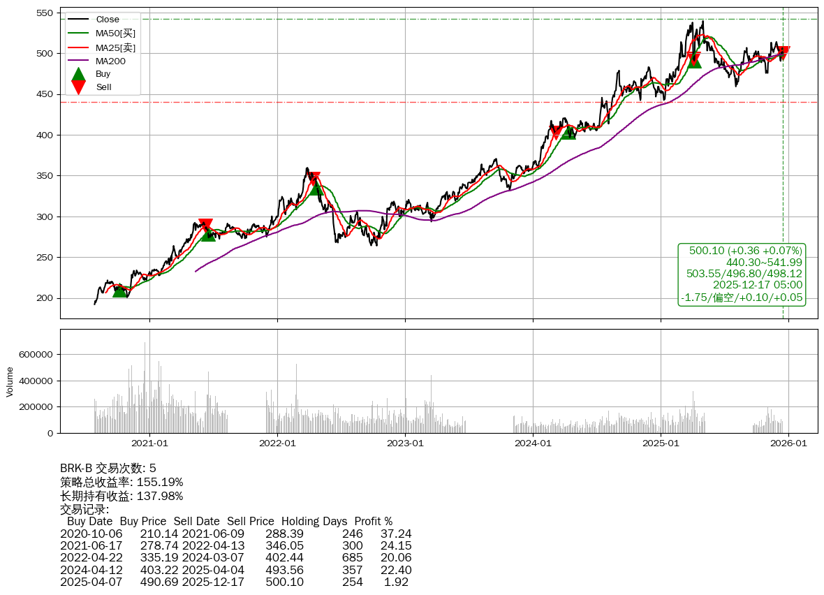The width and height of the screenshot is (824, 595).
Task: Click the Holding Days column header
Action: pyautogui.click(x=316, y=521)
